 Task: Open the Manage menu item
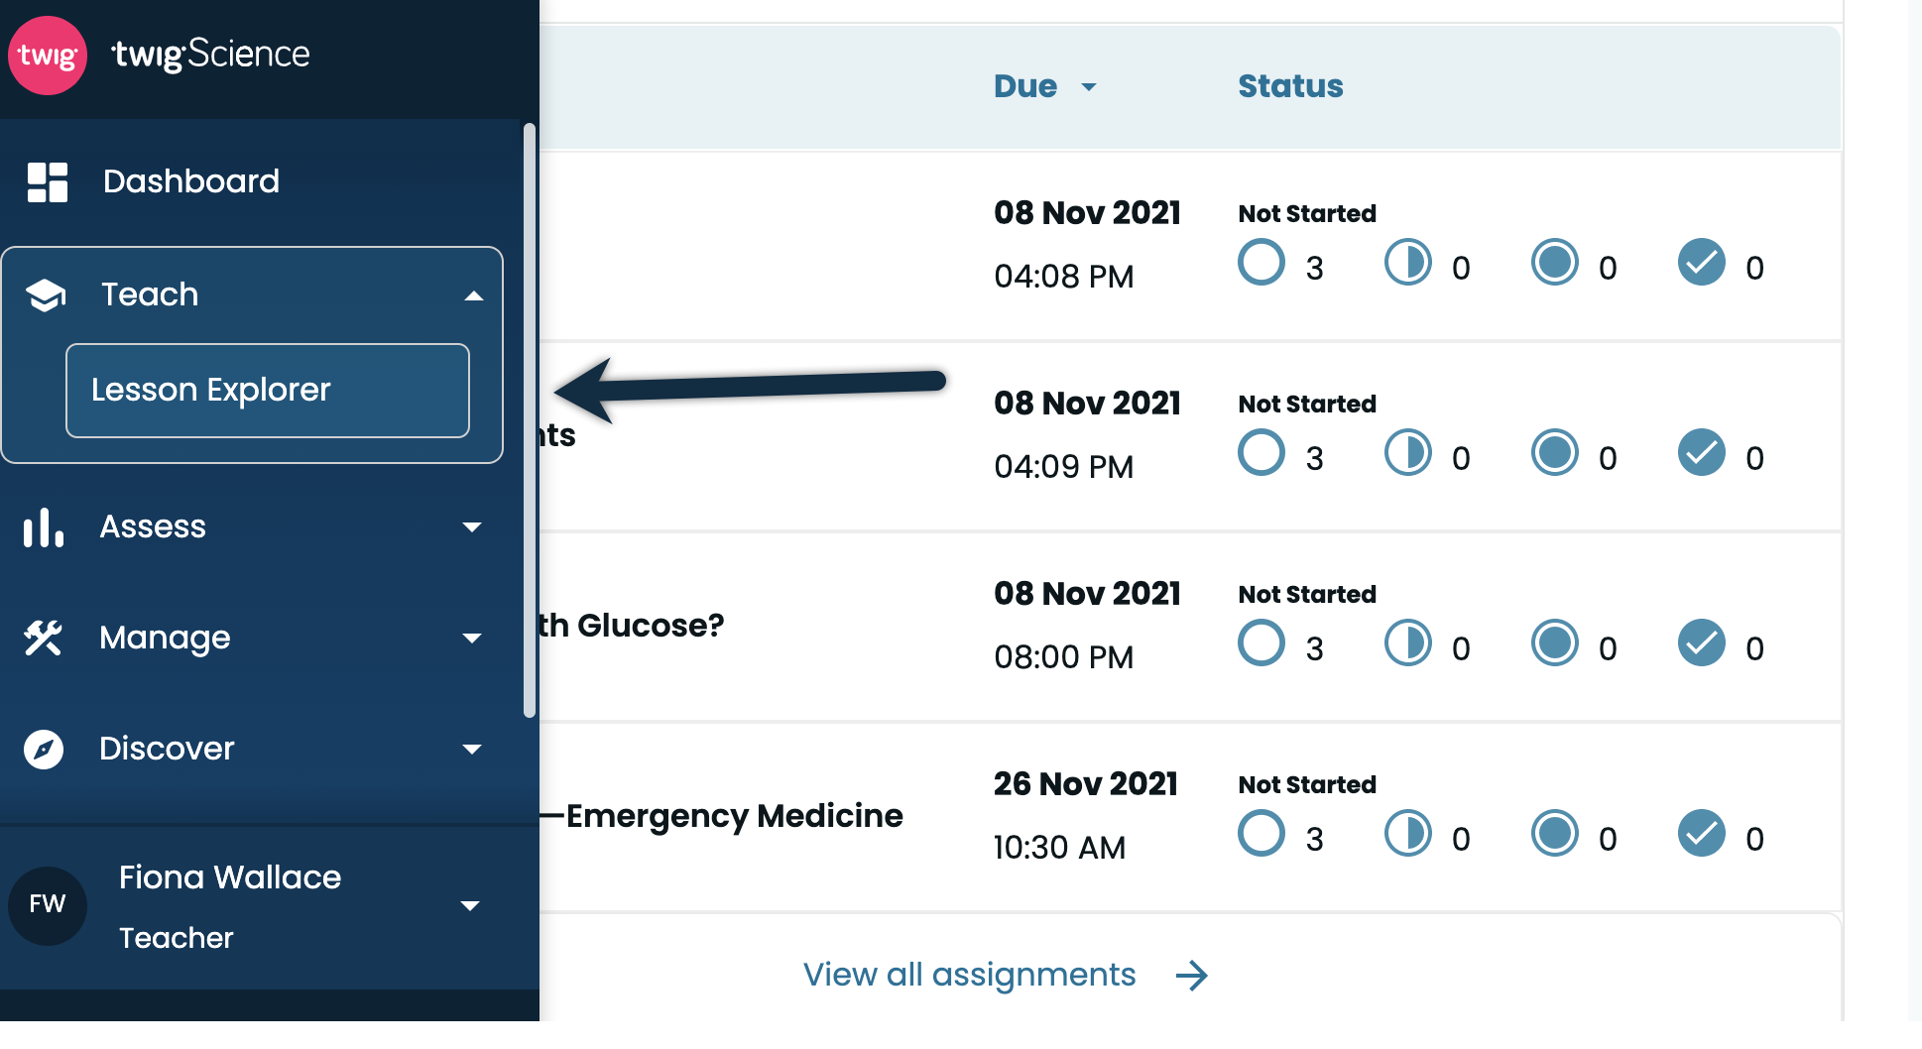coord(253,639)
